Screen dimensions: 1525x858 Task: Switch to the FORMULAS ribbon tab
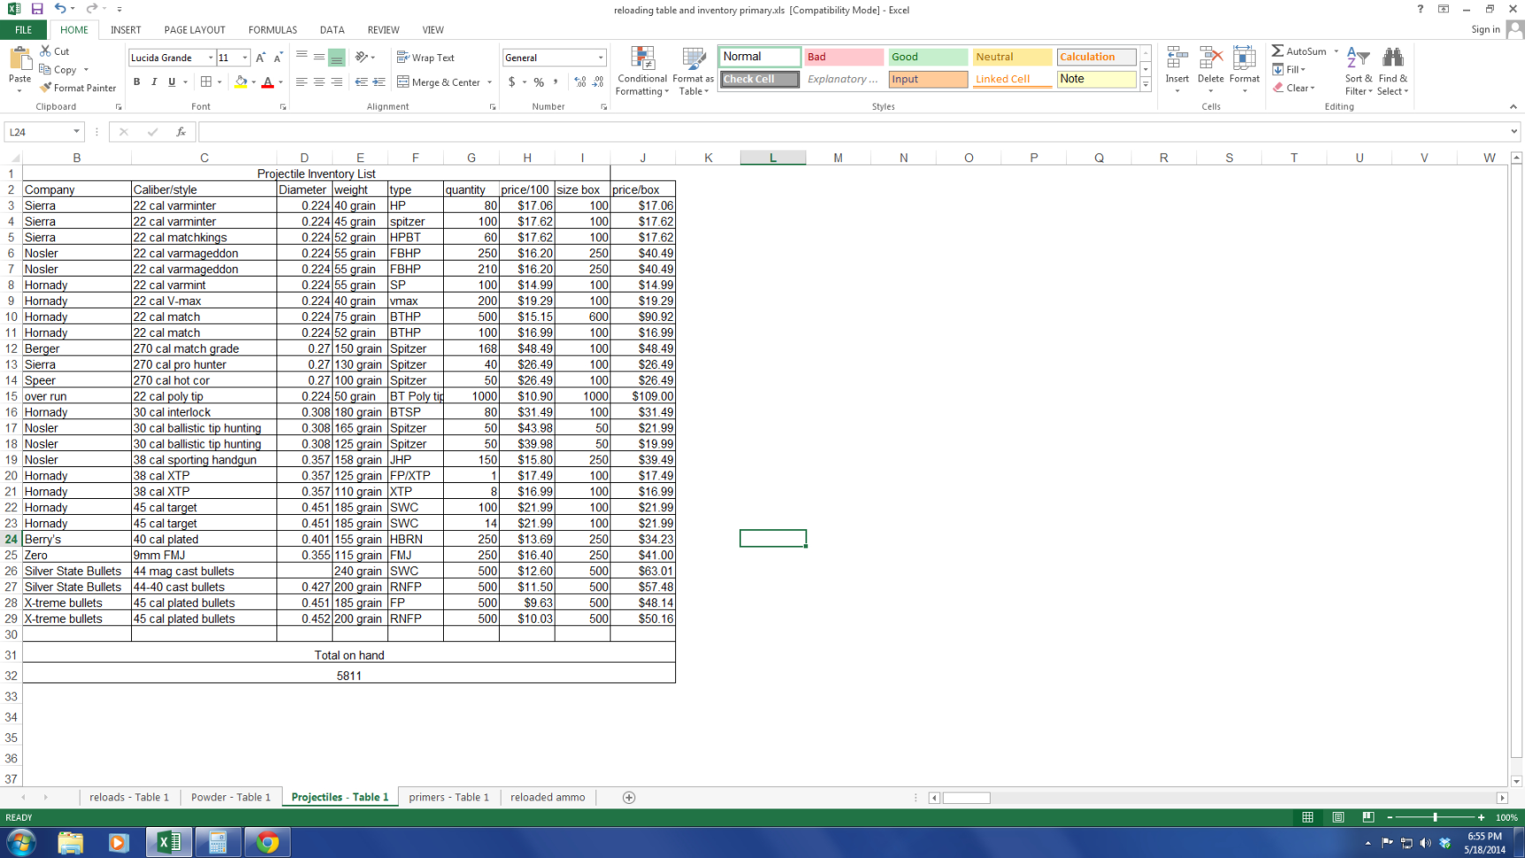click(272, 29)
